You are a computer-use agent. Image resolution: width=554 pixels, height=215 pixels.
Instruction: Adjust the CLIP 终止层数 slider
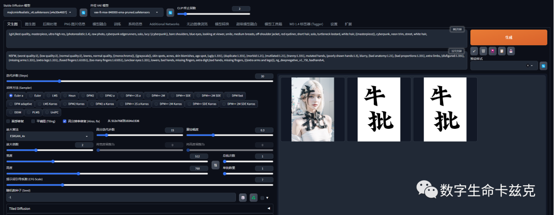pos(214,14)
